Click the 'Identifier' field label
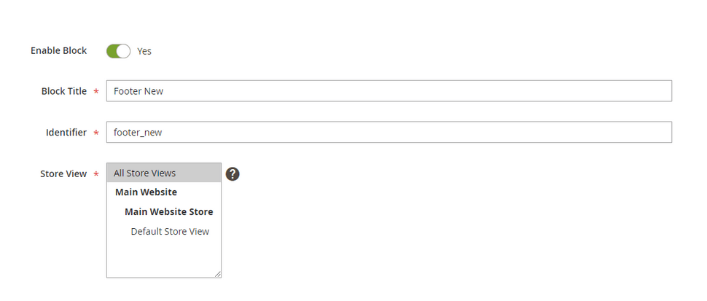The image size is (707, 301). 66,133
